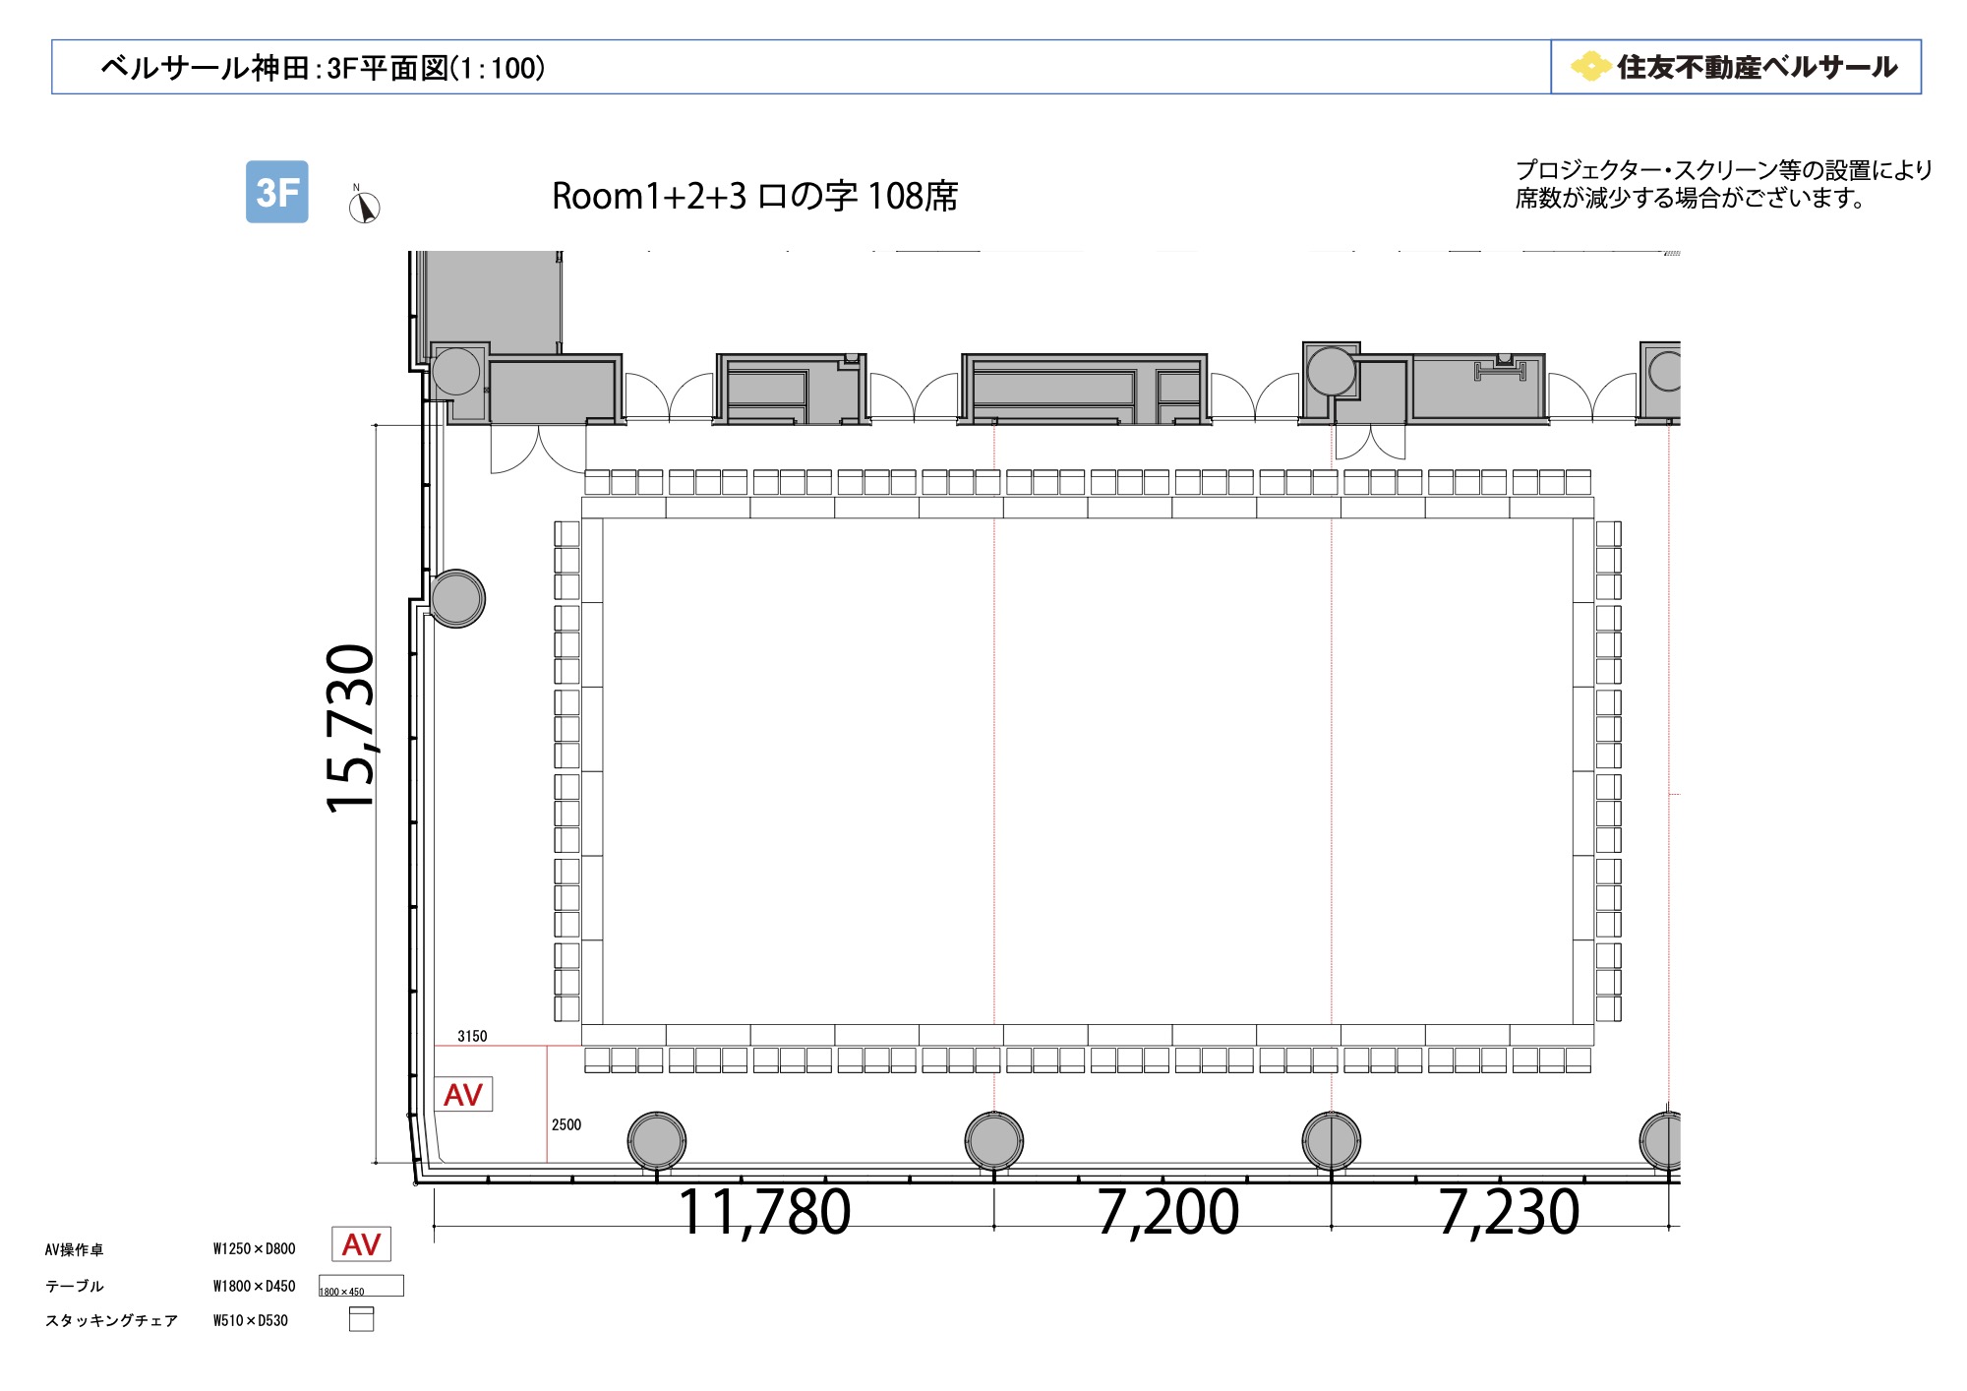1967x1391 pixels.
Task: Click the W1800×D450 size text
Action: 254,1286
